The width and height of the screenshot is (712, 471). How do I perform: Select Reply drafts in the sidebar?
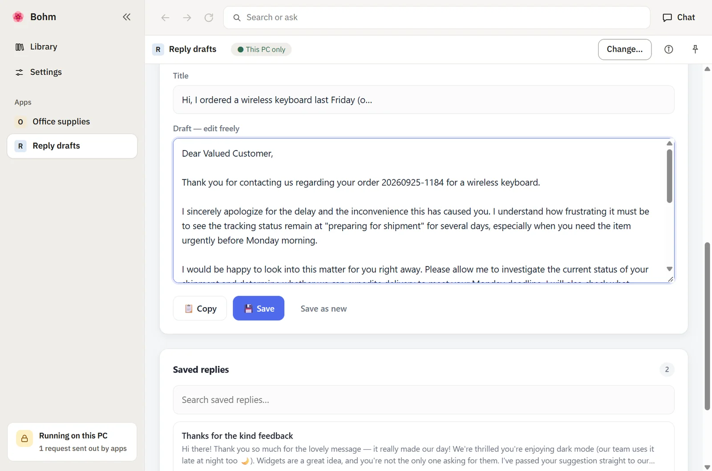click(72, 146)
